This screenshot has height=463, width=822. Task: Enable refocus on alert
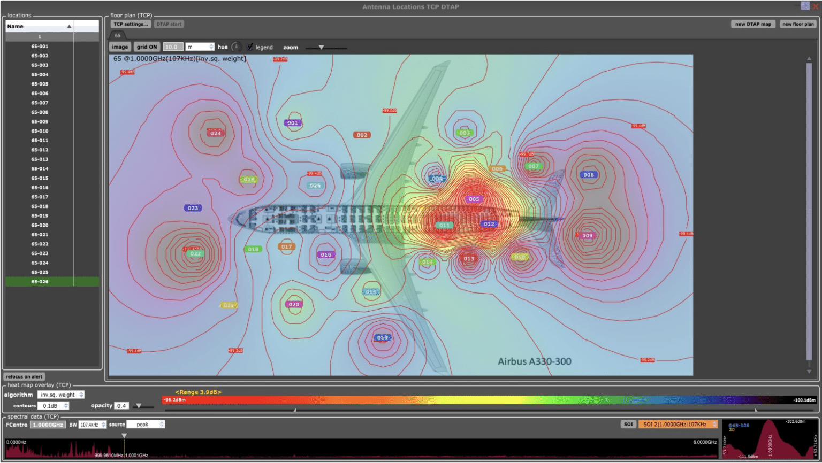[x=24, y=376]
